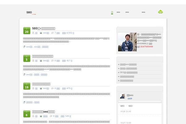This screenshot has height=124, width=186.
Task: Click the view count 417 text
Action: coord(67,61)
